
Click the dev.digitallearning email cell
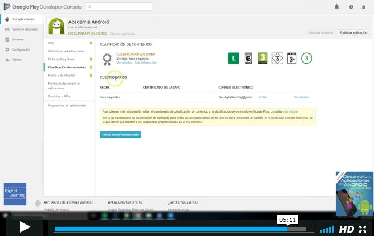point(237,97)
